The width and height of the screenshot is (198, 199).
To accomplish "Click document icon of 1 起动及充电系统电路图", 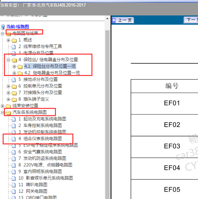I will (14, 119).
